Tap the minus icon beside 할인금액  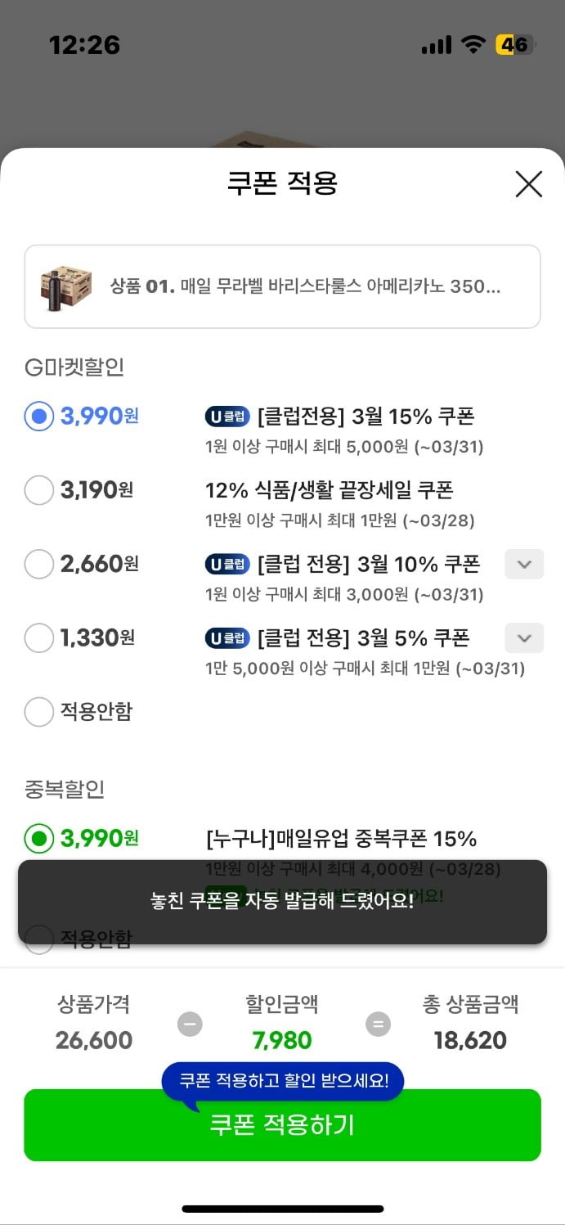[x=190, y=1024]
